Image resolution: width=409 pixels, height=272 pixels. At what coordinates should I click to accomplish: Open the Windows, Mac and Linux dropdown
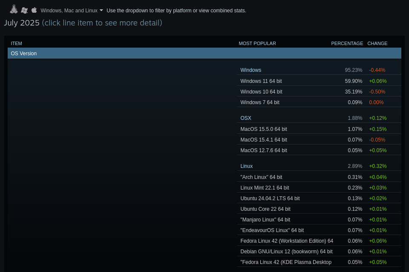pos(72,11)
